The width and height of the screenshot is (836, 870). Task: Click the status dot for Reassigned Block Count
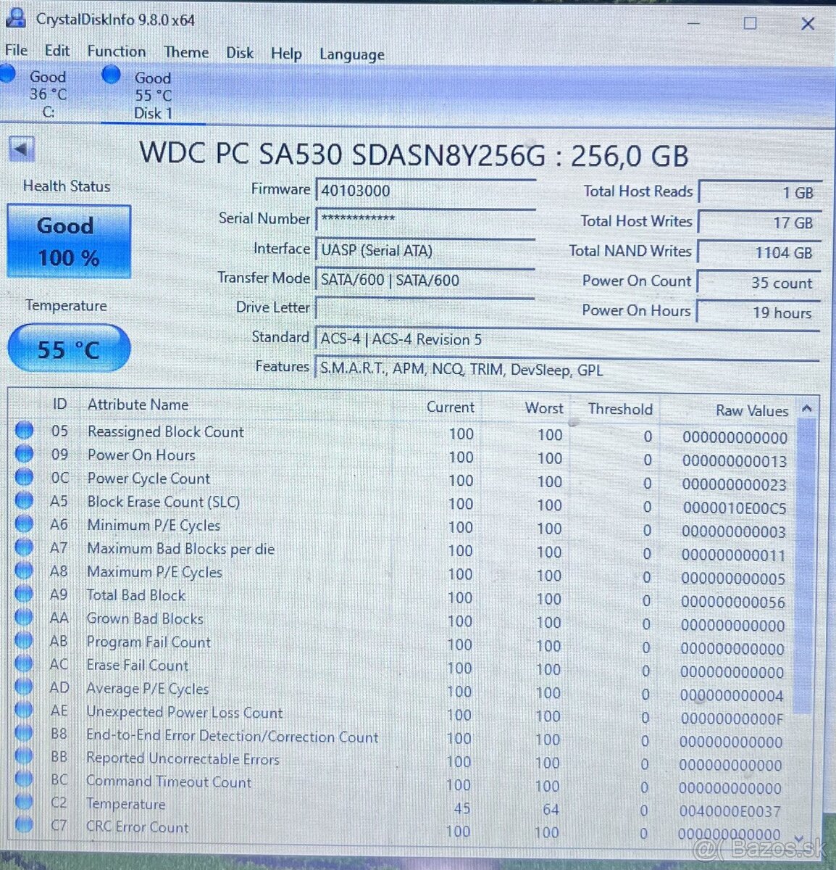pyautogui.click(x=25, y=430)
